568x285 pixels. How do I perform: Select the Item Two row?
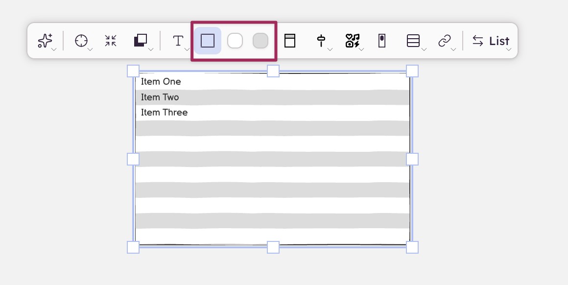[x=160, y=97]
